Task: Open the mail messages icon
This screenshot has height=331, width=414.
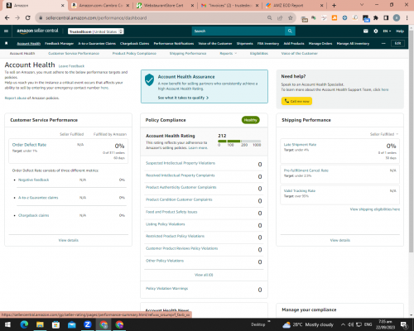Action: pyautogui.click(x=366, y=31)
